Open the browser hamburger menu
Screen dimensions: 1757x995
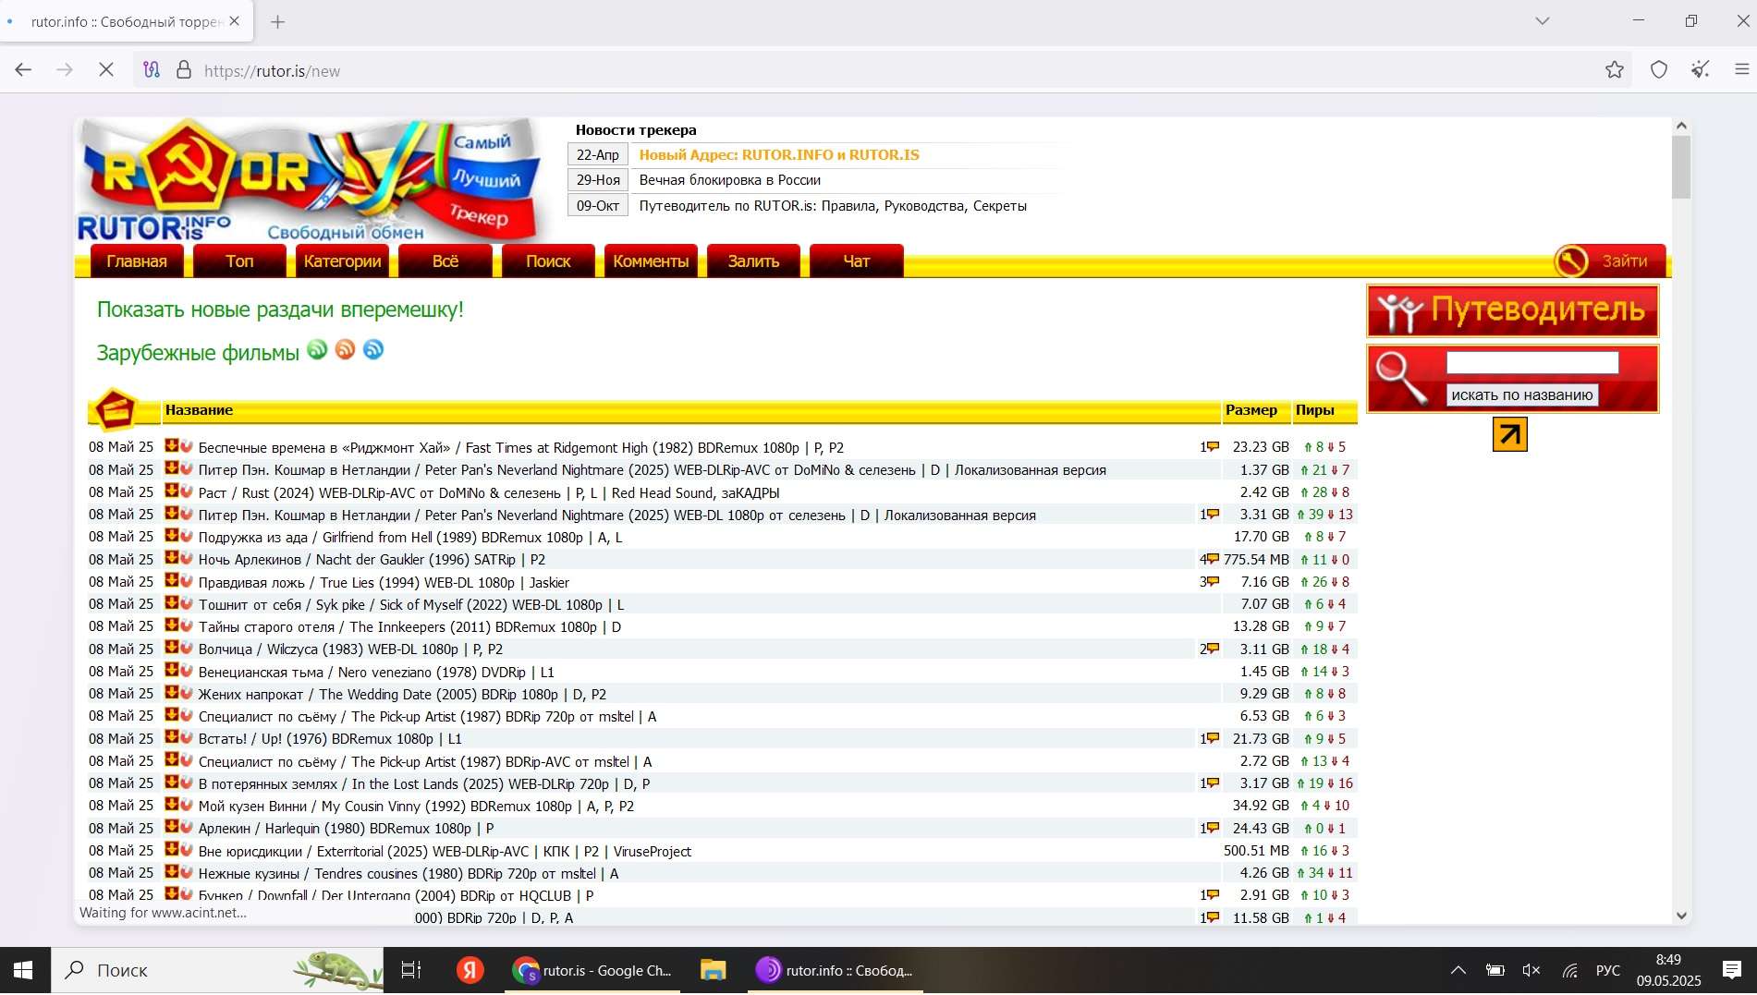coord(1741,70)
